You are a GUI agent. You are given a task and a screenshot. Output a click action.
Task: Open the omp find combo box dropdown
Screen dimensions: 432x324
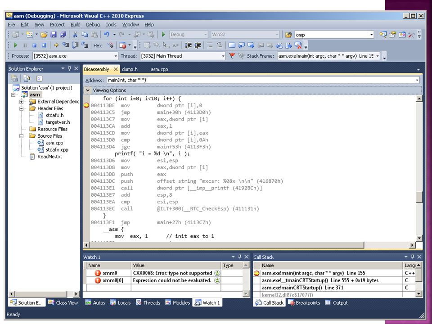click(371, 35)
